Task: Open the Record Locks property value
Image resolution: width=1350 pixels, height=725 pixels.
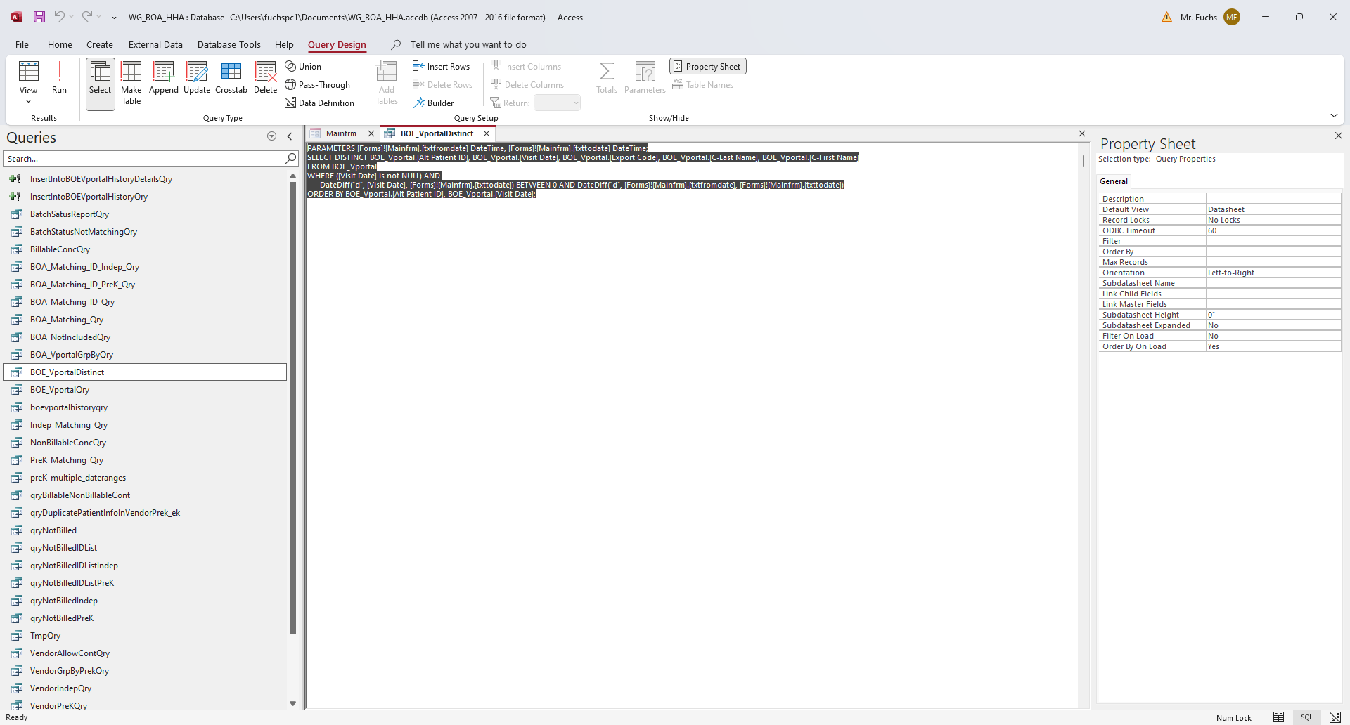Action: click(x=1273, y=220)
